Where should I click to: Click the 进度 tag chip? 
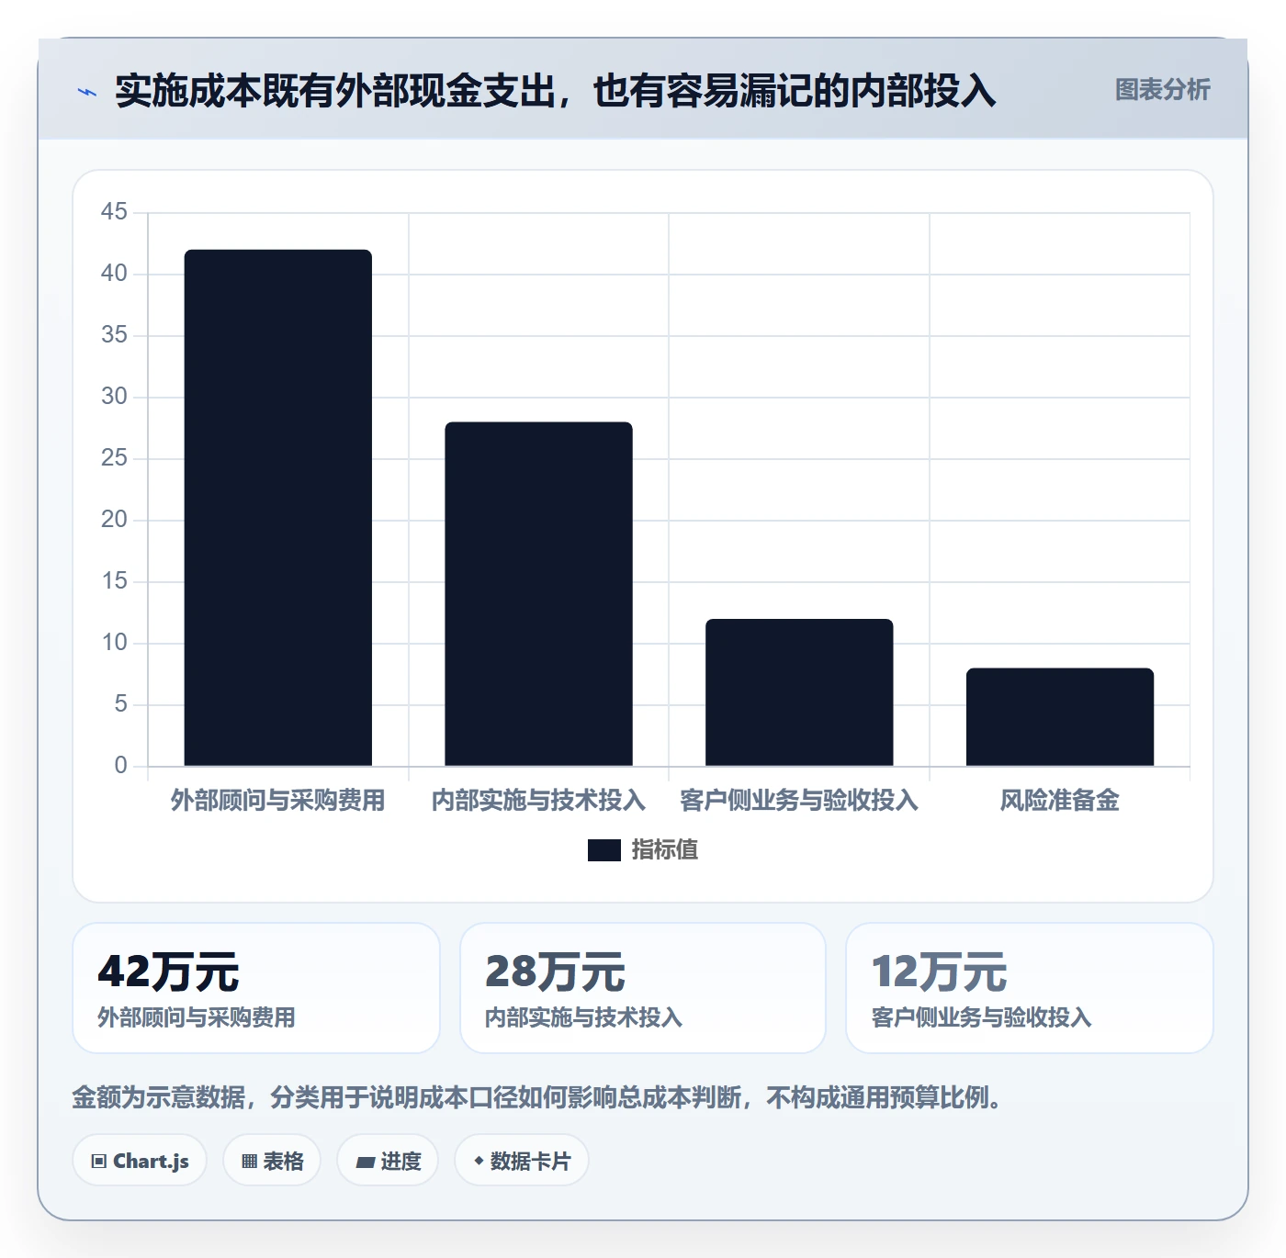[388, 1161]
